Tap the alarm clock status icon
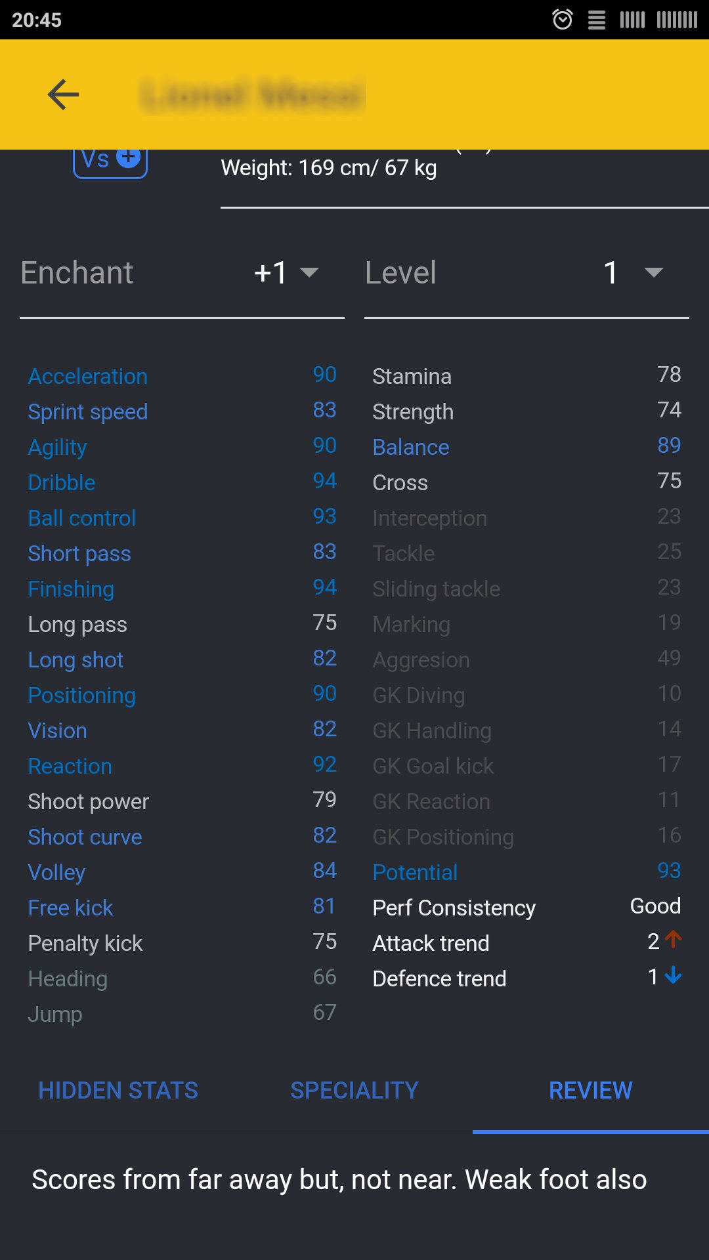This screenshot has width=709, height=1260. 563,20
